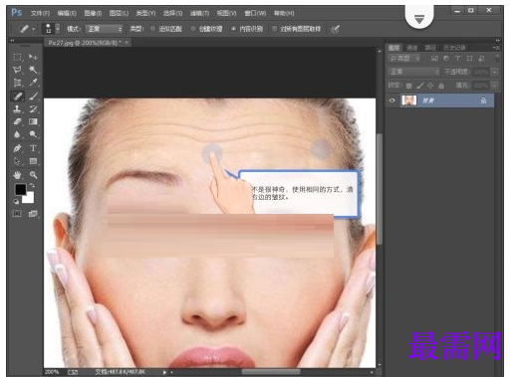Click the foreground color swatch

click(21, 190)
